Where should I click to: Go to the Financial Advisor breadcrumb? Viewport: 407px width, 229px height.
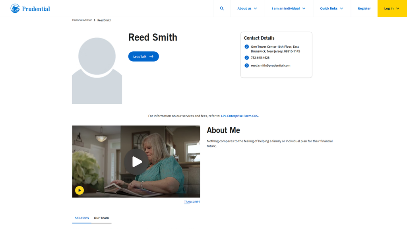coord(82,20)
